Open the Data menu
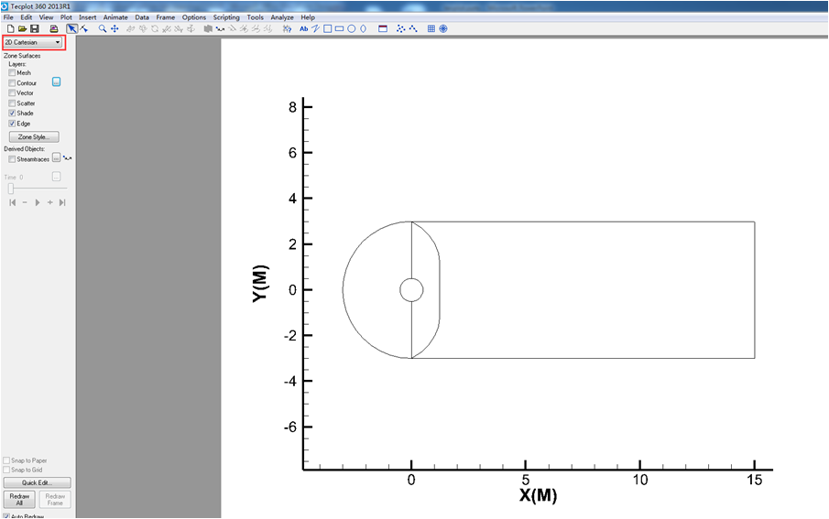The image size is (829, 519). click(142, 17)
